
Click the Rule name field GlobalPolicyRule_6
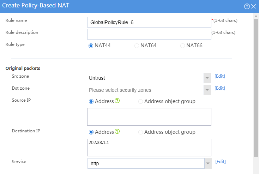[149, 22]
